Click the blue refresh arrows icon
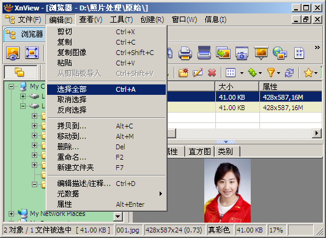This screenshot has height=238, width=326. [289, 73]
